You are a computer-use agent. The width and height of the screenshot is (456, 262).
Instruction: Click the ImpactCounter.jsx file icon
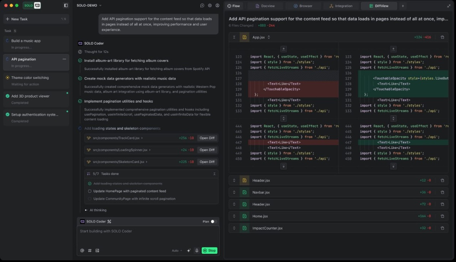pyautogui.click(x=244, y=228)
